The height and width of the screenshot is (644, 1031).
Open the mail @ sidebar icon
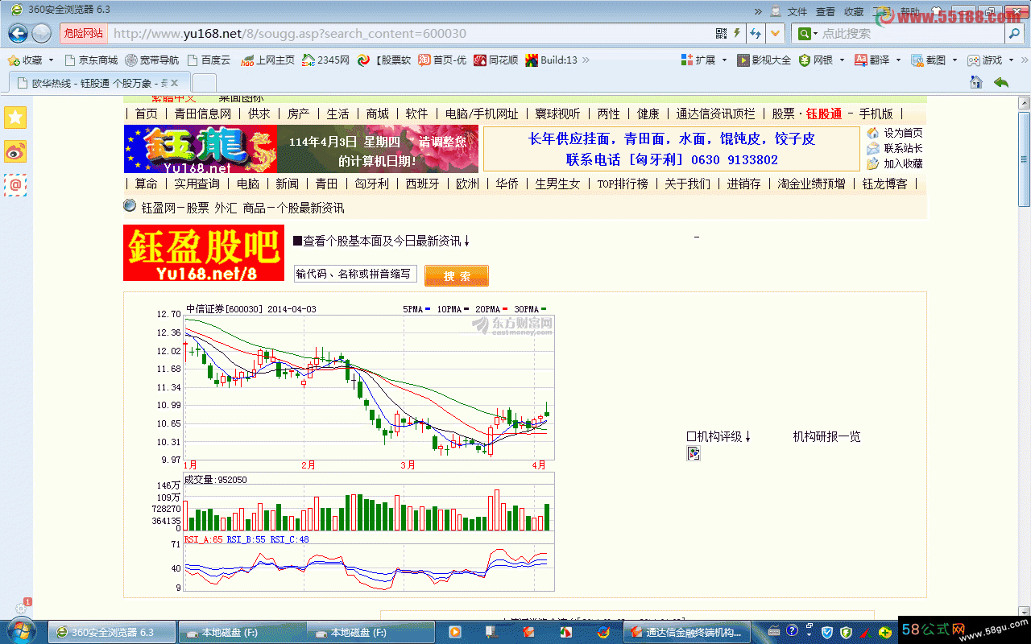(x=15, y=184)
